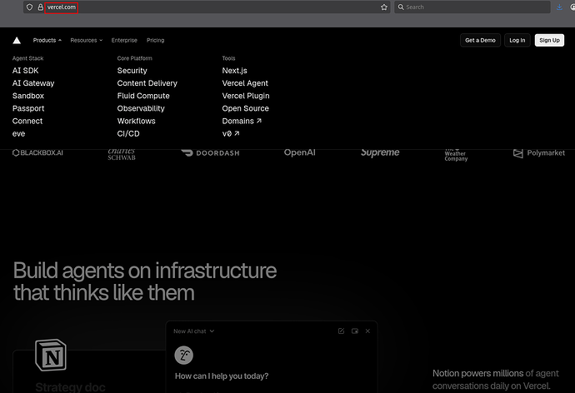Click The Weather Company logo
The width and height of the screenshot is (575, 393).
(x=456, y=156)
